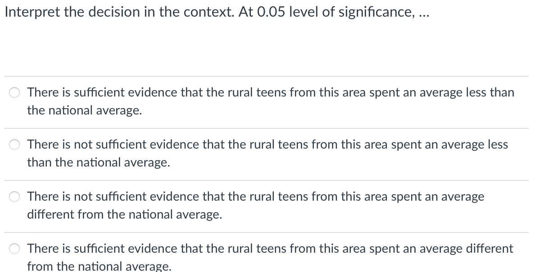
Task: Click the area between question and options
Action: (267, 49)
